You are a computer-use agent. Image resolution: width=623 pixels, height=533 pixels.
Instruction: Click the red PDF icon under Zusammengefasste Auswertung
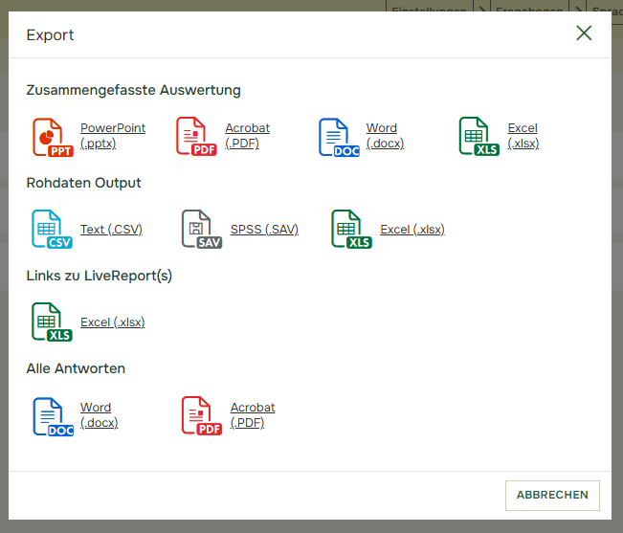pyautogui.click(x=196, y=137)
